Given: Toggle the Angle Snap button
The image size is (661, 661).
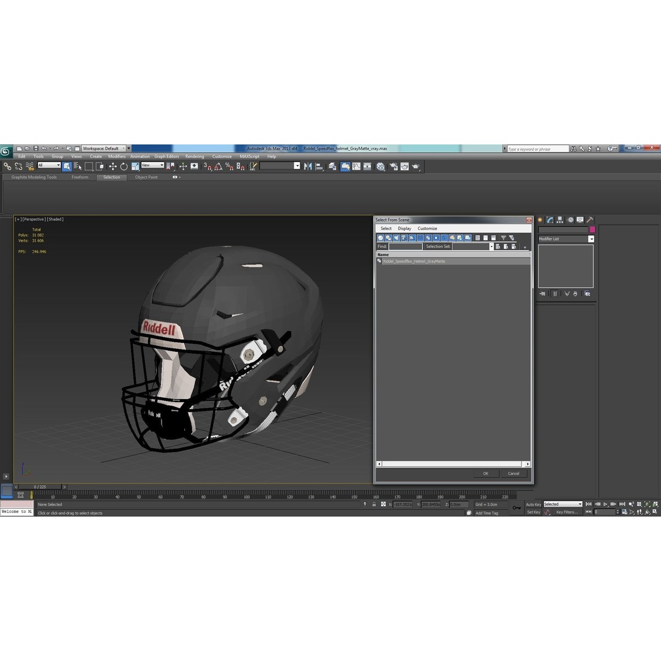Looking at the screenshot, I should 218,166.
